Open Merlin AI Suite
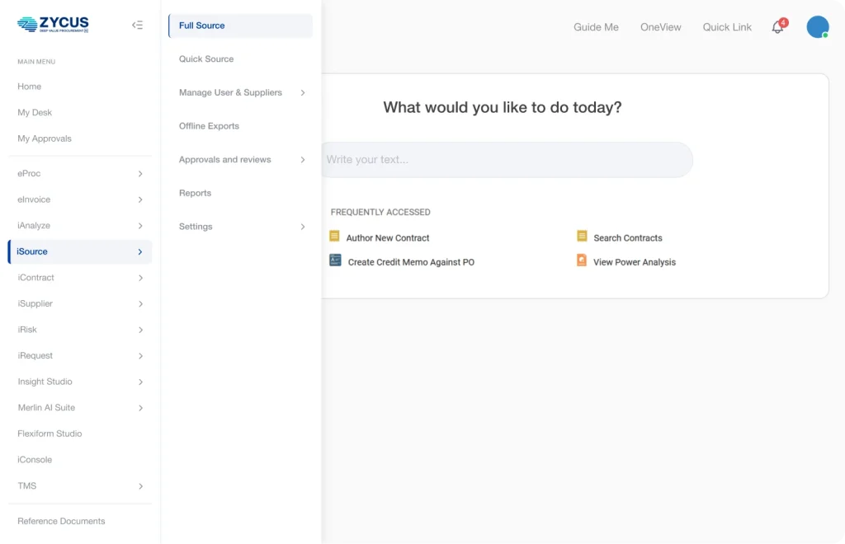Viewport: 845px width, 544px height. pyautogui.click(x=46, y=407)
